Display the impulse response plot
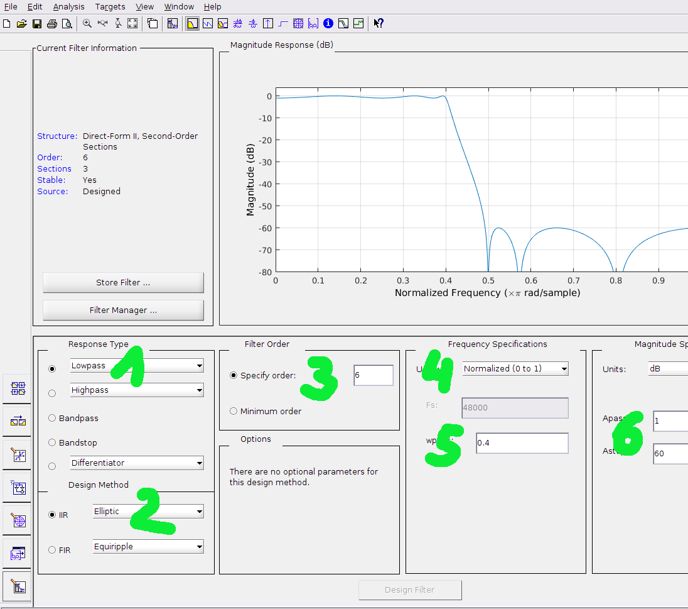 pyautogui.click(x=268, y=24)
